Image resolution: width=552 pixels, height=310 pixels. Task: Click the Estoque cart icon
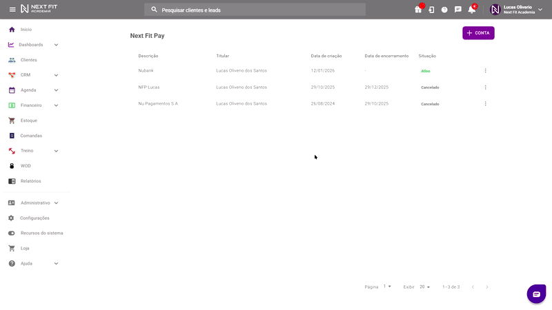[12, 121]
